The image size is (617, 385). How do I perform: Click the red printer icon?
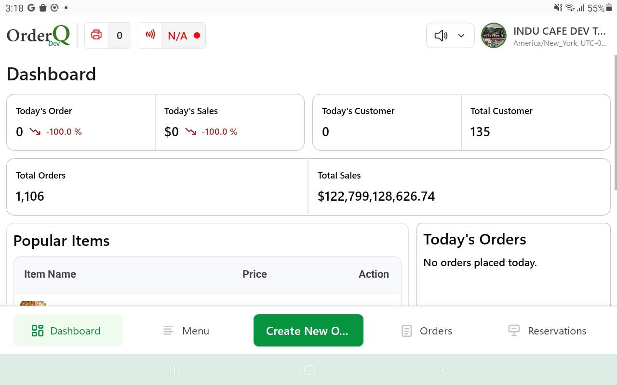[x=96, y=35]
